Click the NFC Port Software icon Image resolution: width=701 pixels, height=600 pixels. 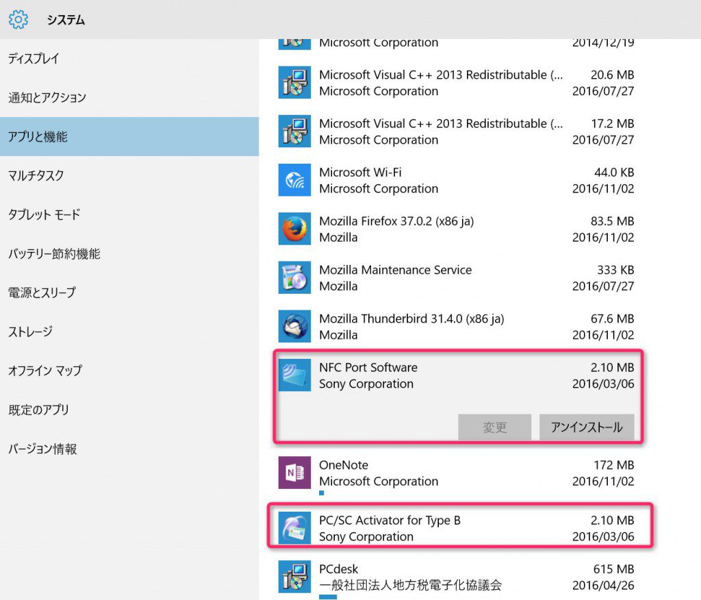pos(294,375)
